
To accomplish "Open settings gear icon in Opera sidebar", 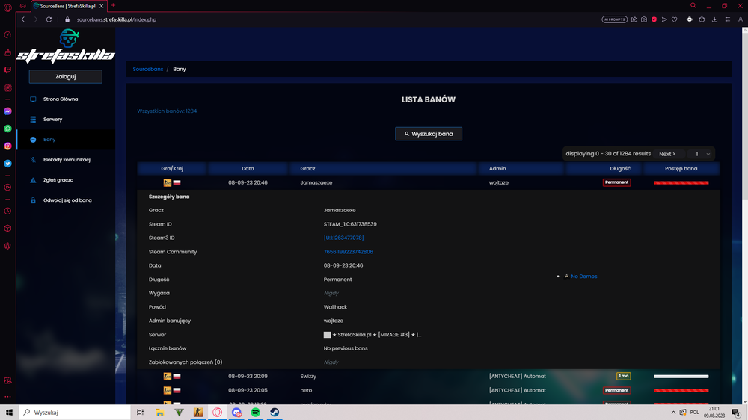I will pyautogui.click(x=7, y=246).
